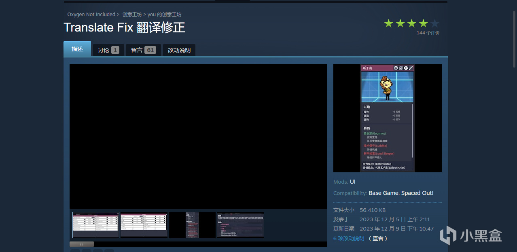Screen dimensions: 517x252
Task: Click the published date 2023 年 12 月 5 日
Action: pyautogui.click(x=395, y=219)
